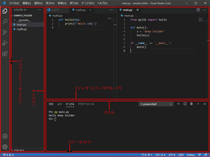Kill the terminal with trash icon

pyautogui.click(x=191, y=104)
